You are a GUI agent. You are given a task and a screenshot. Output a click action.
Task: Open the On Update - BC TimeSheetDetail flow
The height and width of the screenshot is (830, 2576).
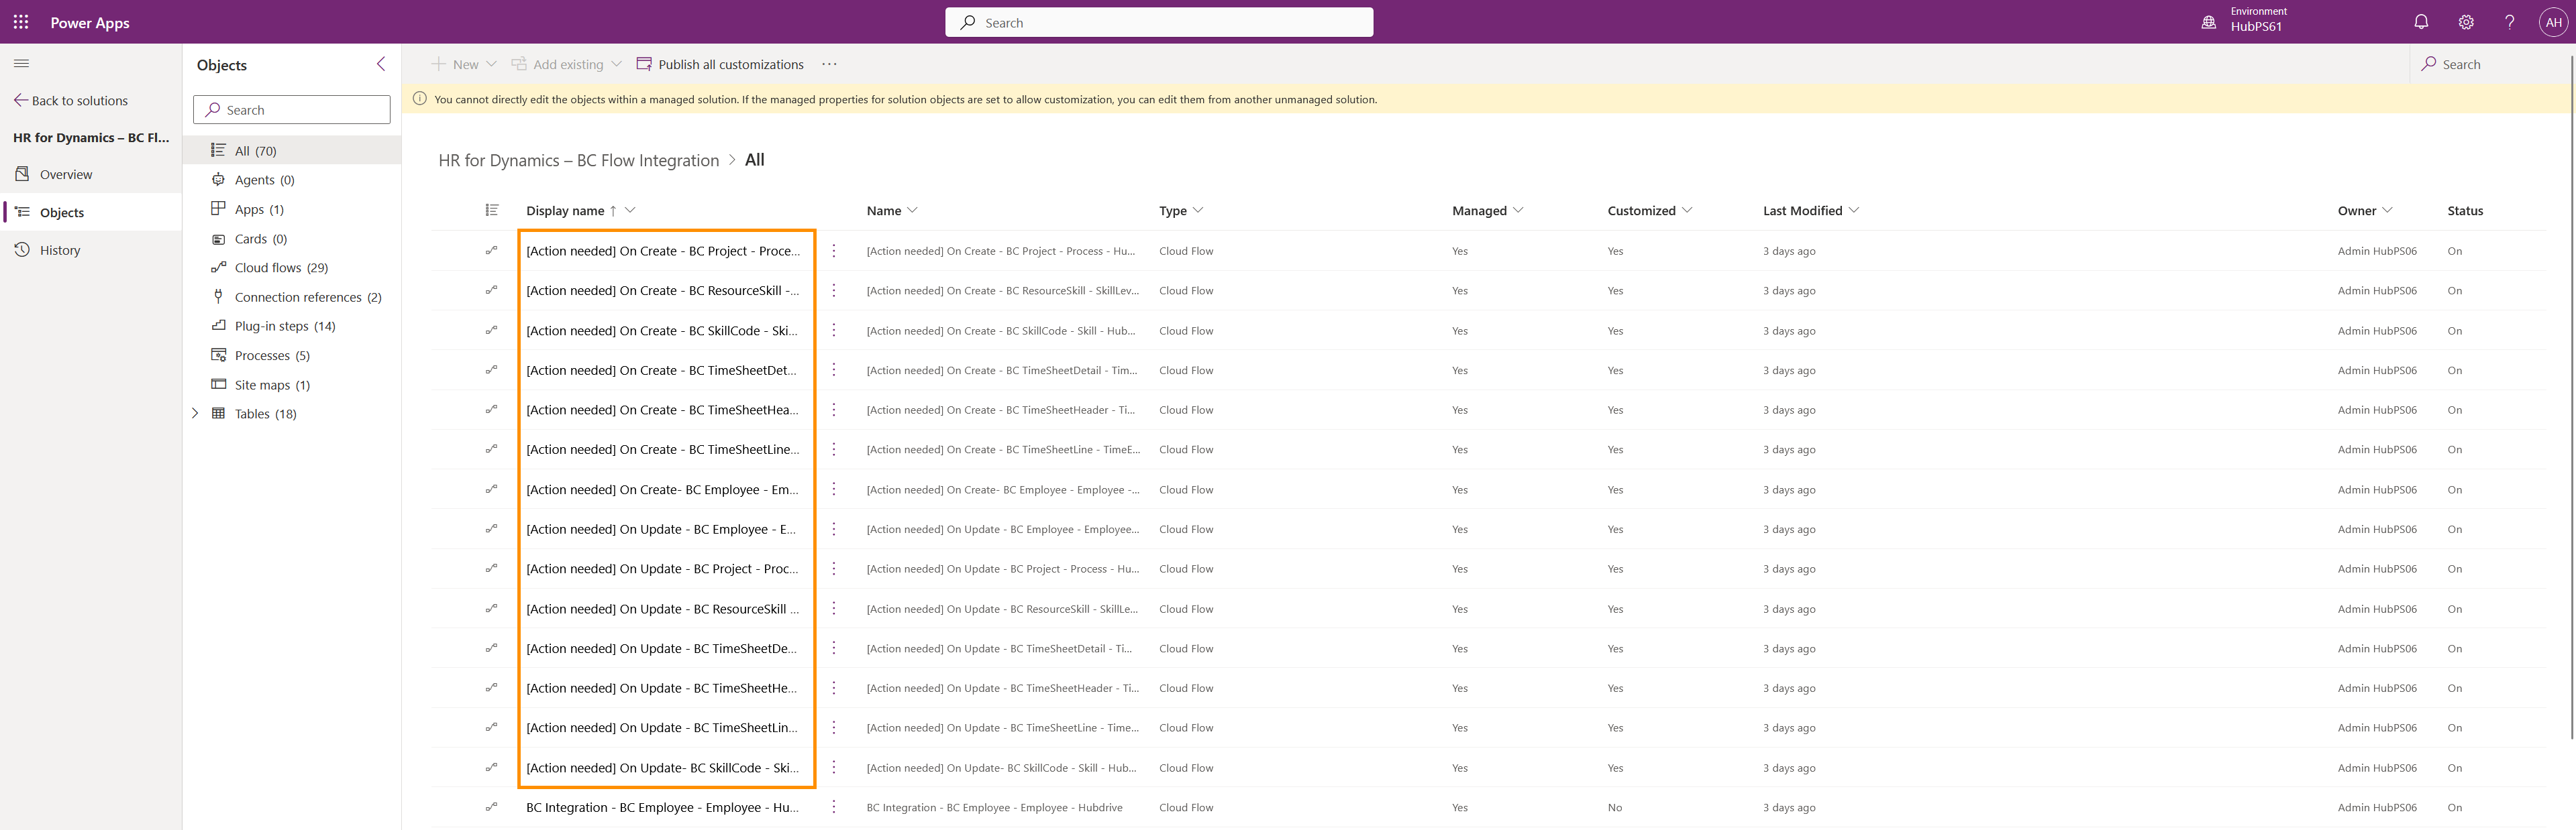(662, 648)
